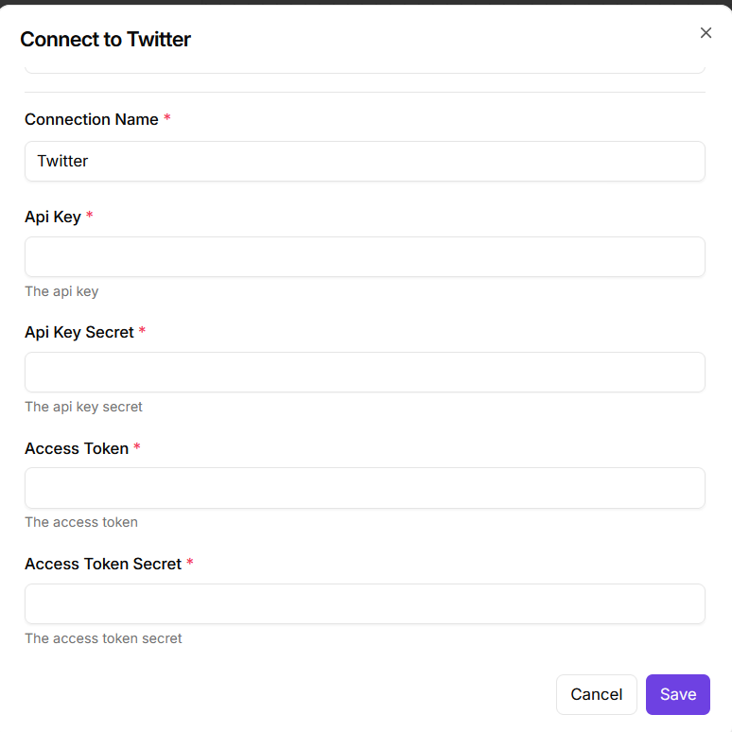Screen dimensions: 732x732
Task: Click into the Access Token field
Action: click(364, 488)
